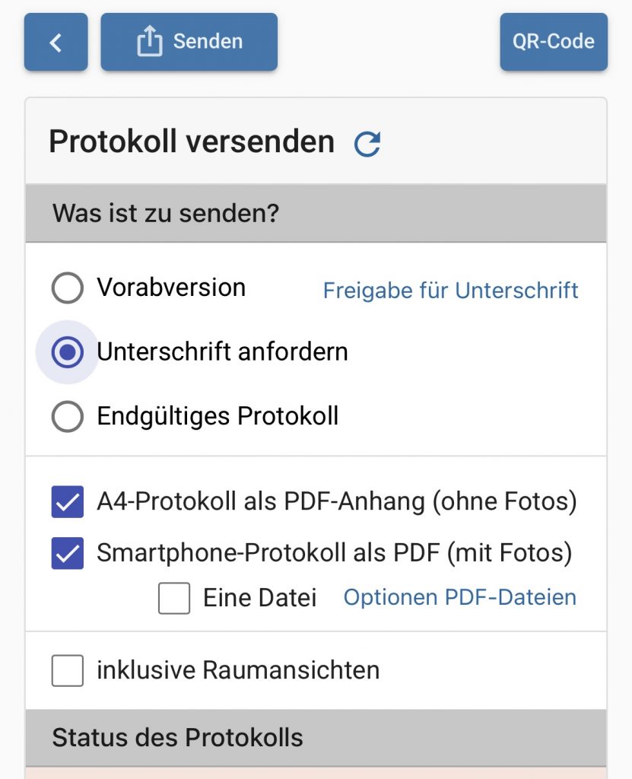The width and height of the screenshot is (632, 779).
Task: Tap the Endgültiges Protokoll label text
Action: (x=218, y=417)
